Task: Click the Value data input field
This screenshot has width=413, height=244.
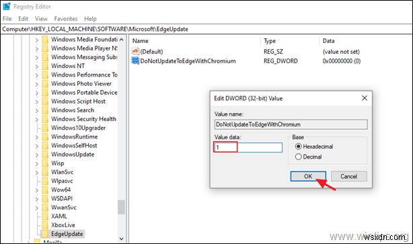Action: 248,147
